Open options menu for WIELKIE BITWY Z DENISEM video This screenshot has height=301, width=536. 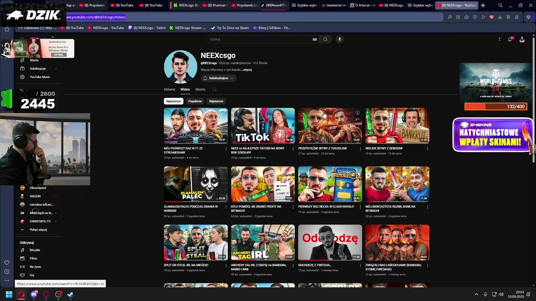pos(428,149)
